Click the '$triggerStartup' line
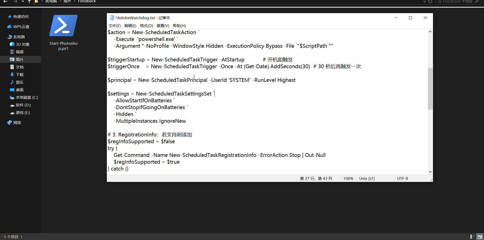Image resolution: width=484 pixels, height=240 pixels. tap(200, 60)
